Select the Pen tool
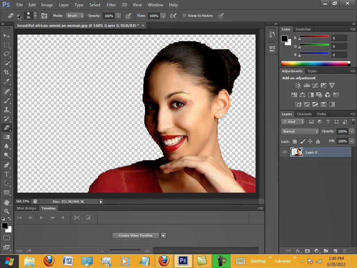Viewport: 357px width, 268px height. [7, 165]
